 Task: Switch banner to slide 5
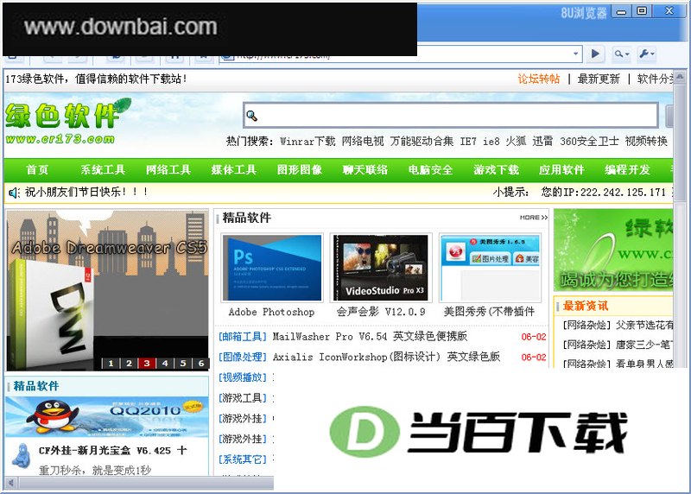[183, 363]
